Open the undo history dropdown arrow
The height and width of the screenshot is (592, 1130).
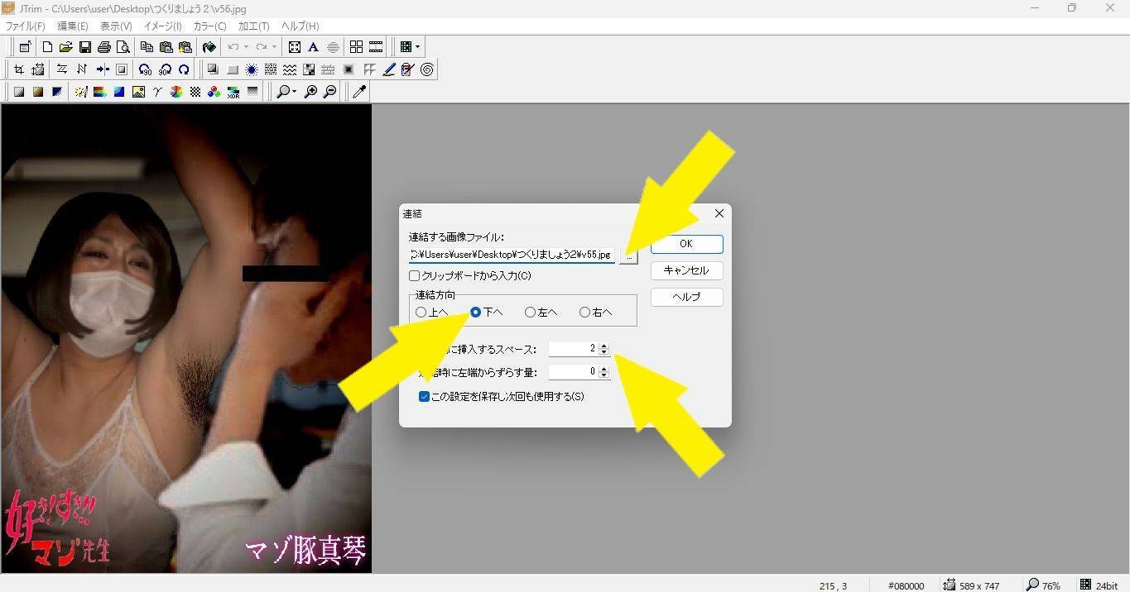[246, 47]
